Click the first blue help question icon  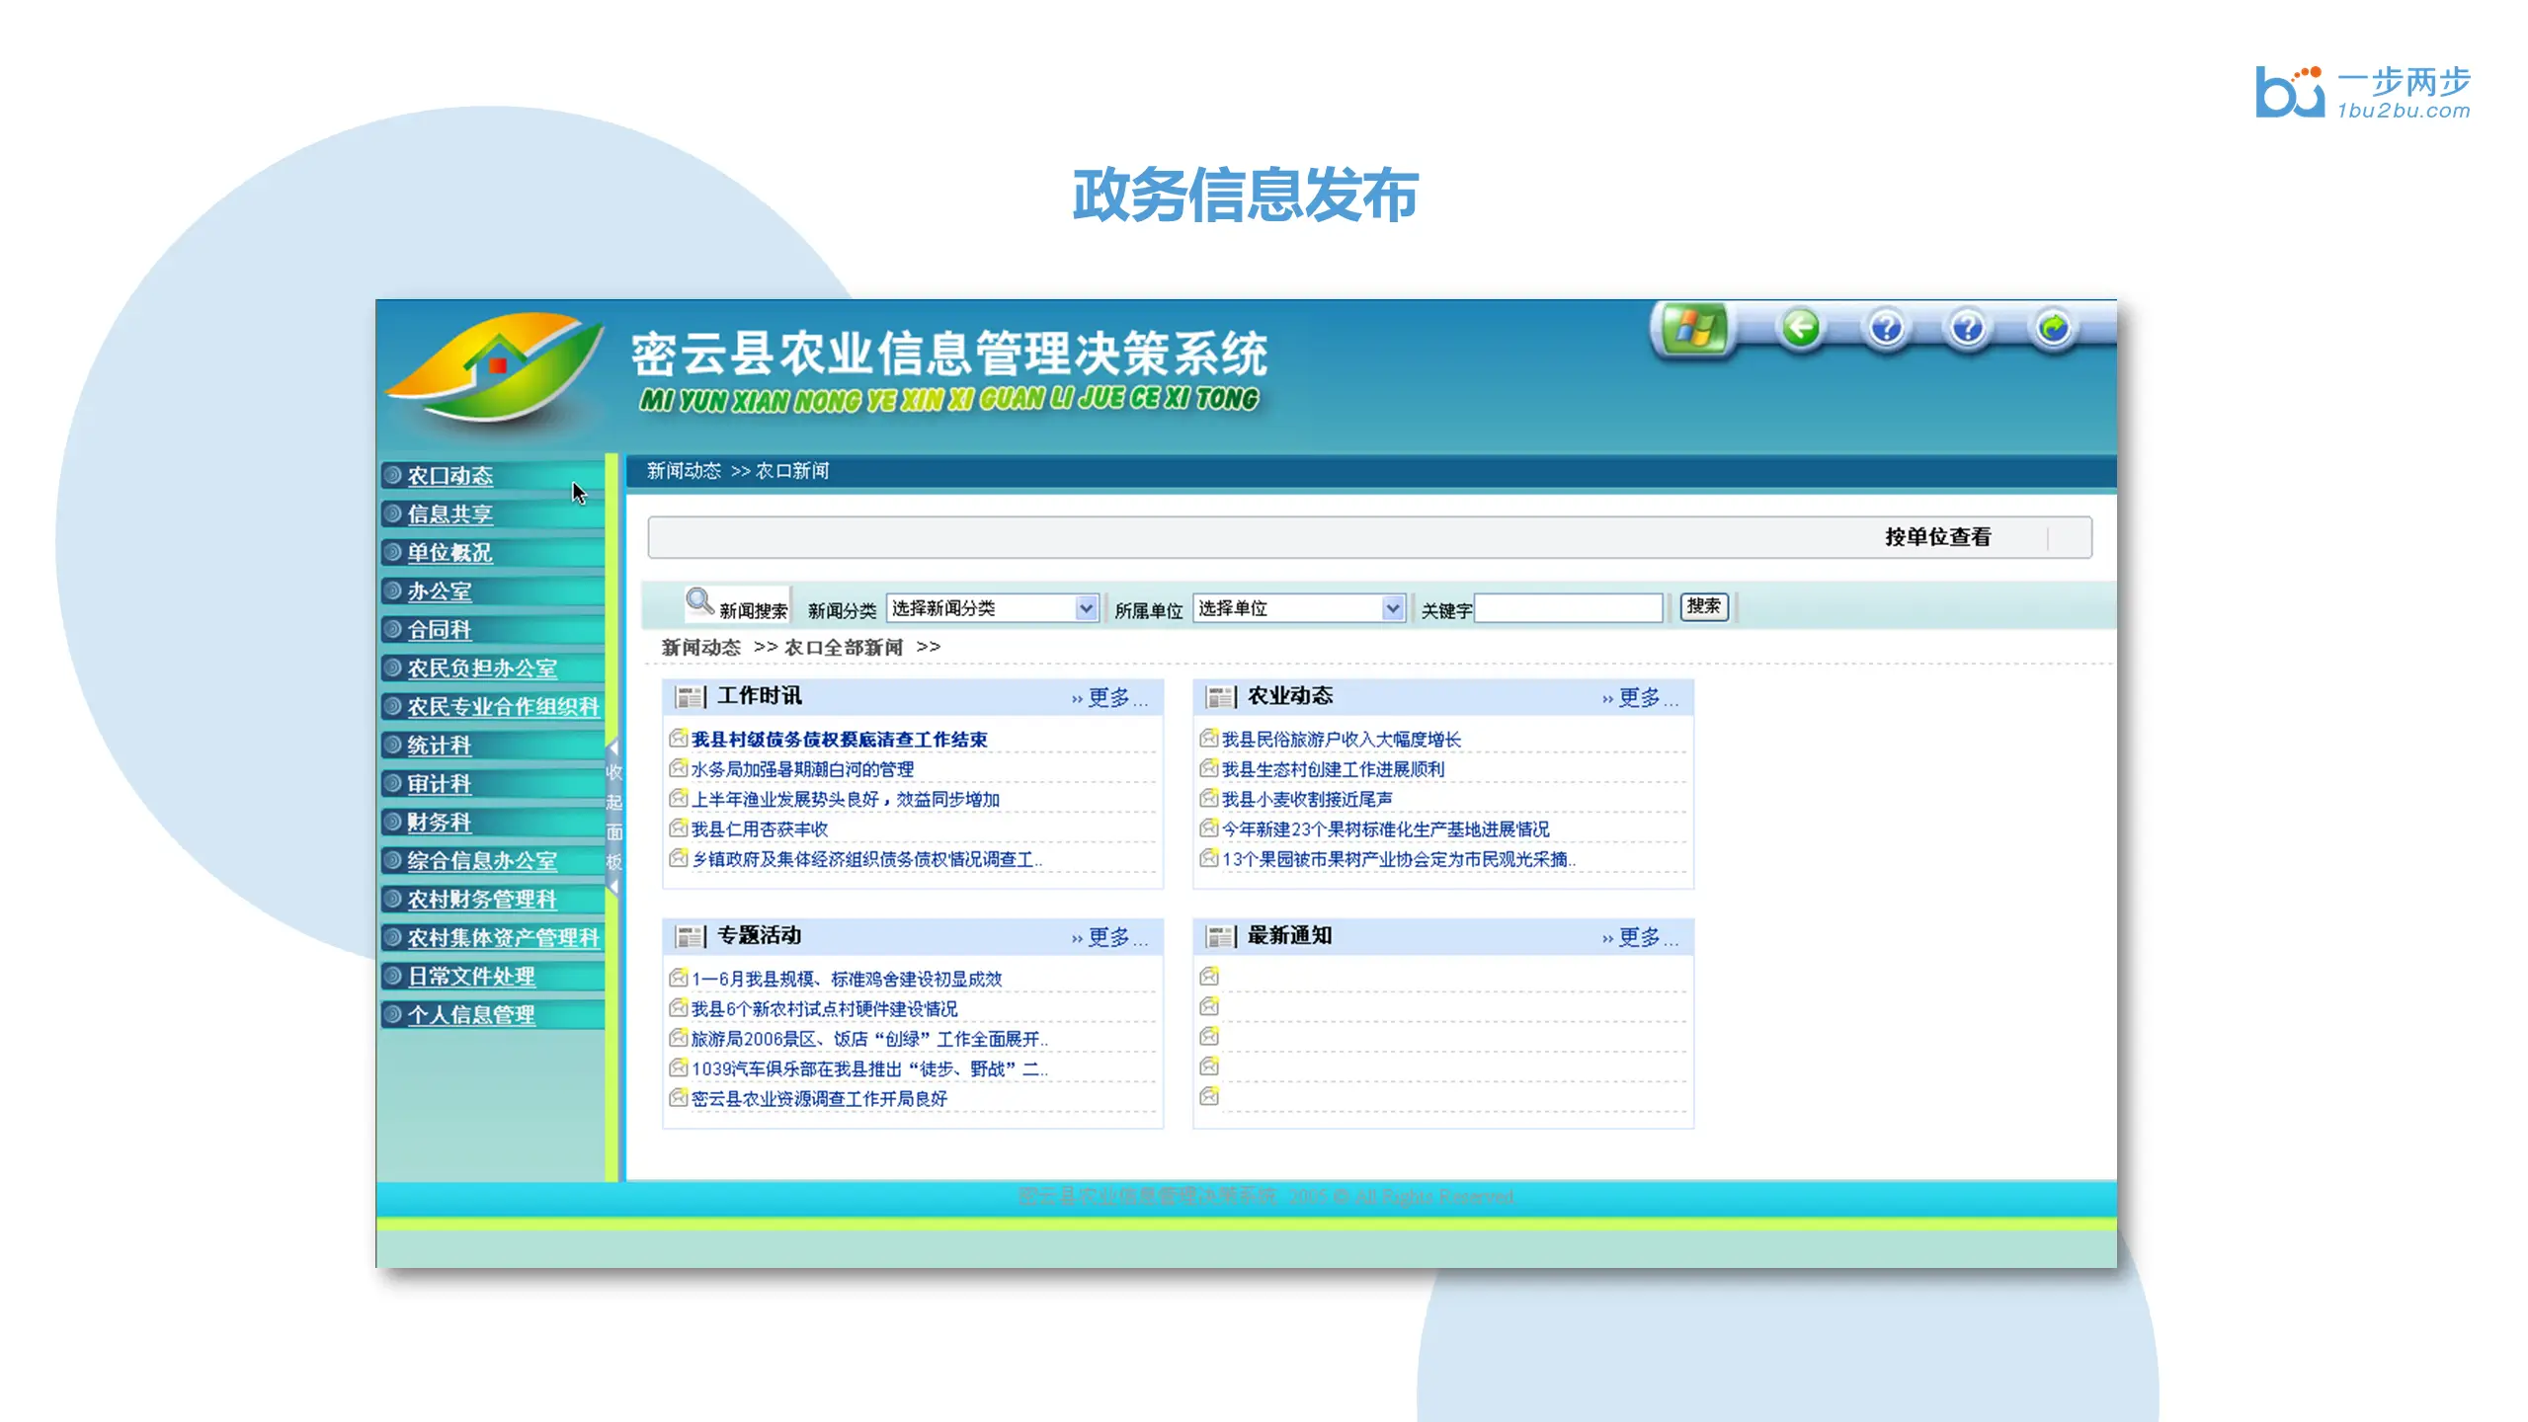(x=1886, y=328)
